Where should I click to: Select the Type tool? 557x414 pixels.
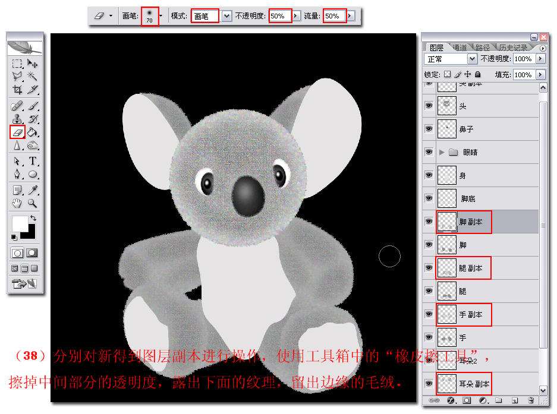33,161
